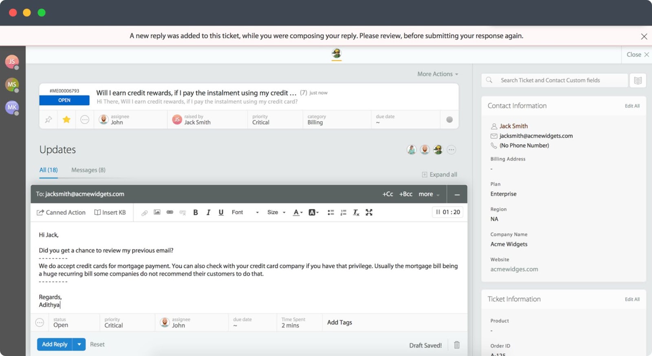Add Tags to the reply
The image size is (652, 356).
click(339, 323)
